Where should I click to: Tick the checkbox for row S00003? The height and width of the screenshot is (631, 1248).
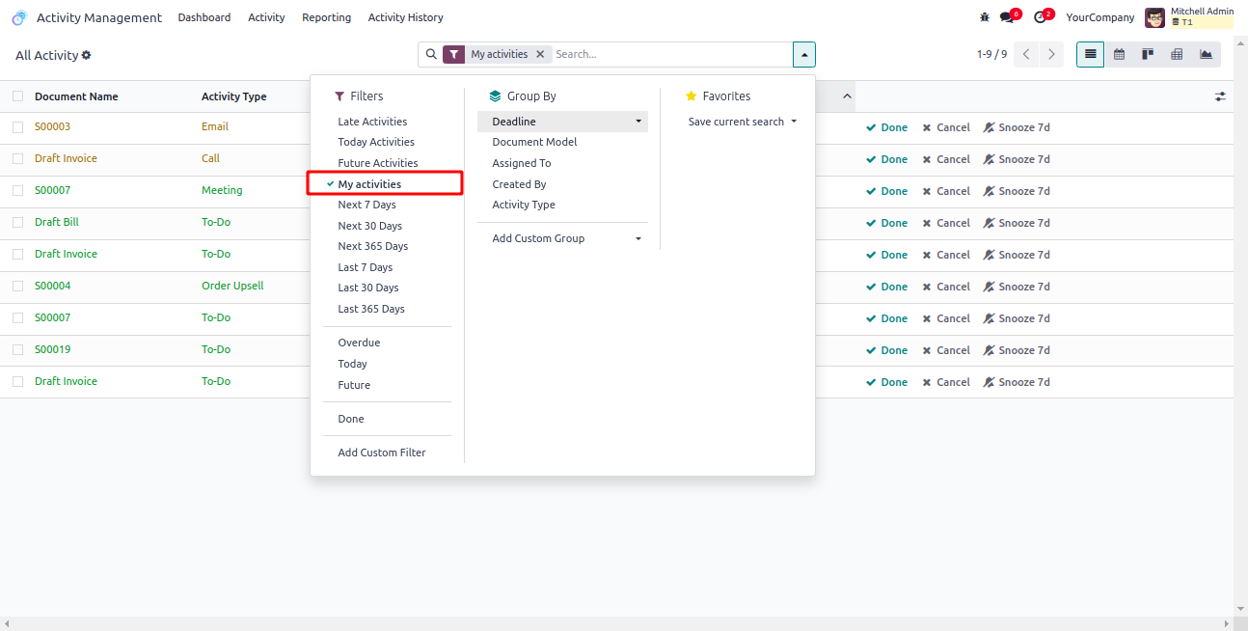(x=18, y=127)
